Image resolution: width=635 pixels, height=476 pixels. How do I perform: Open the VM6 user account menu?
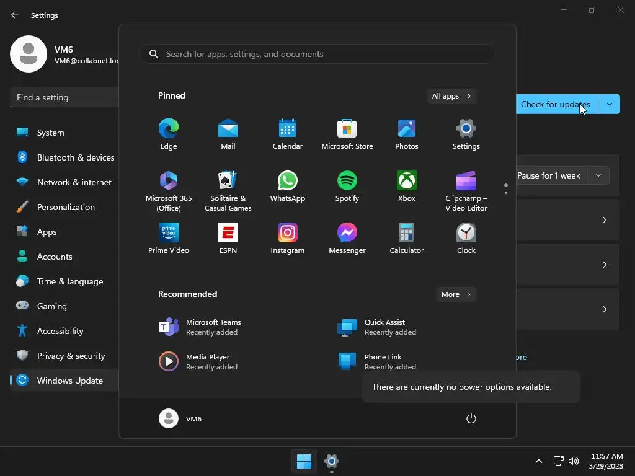point(180,418)
